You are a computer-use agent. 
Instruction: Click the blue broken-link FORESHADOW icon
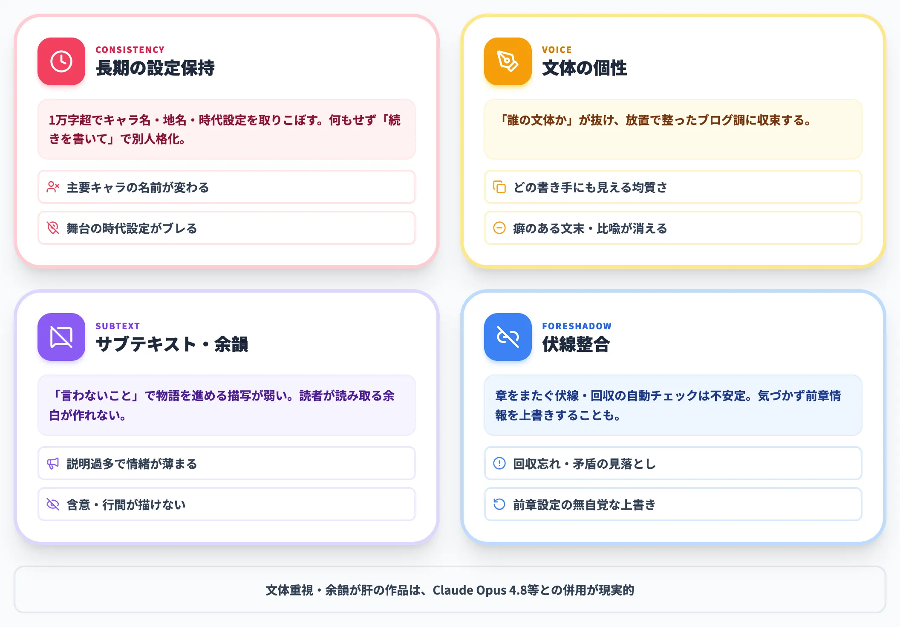(x=508, y=337)
